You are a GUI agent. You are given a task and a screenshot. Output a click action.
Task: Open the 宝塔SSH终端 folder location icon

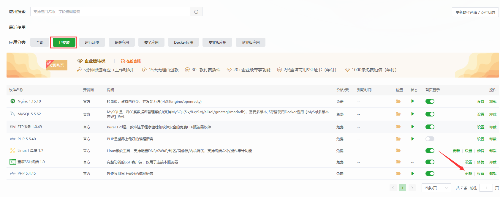pyautogui.click(x=398, y=162)
